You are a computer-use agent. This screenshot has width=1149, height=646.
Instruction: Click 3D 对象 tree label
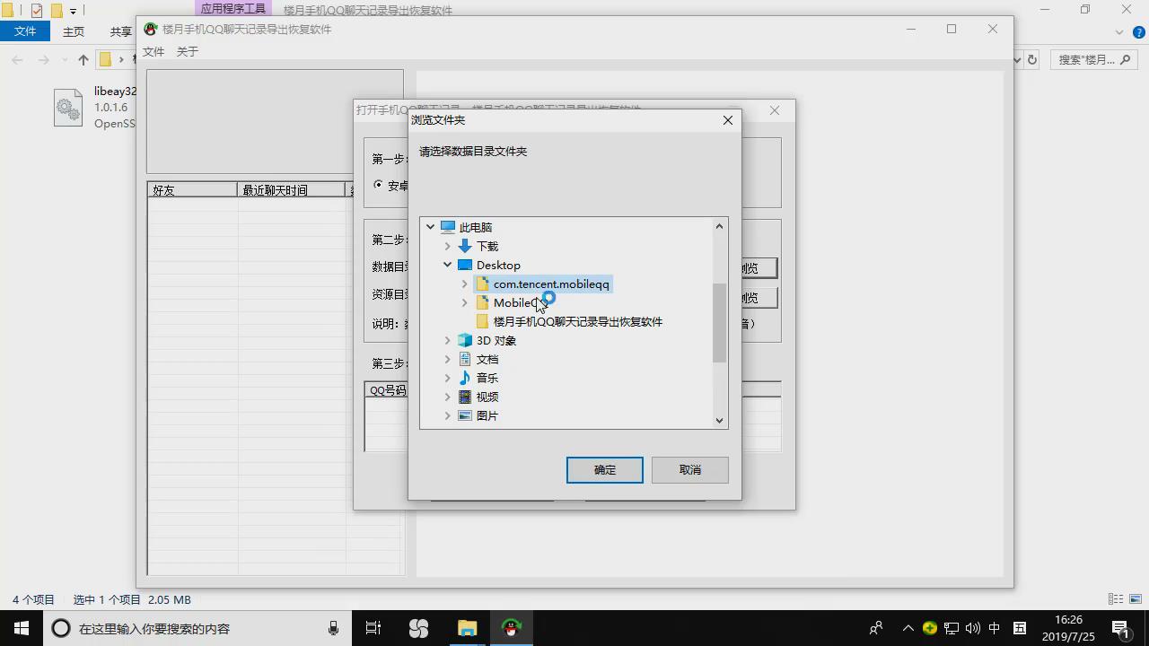pyautogui.click(x=496, y=340)
